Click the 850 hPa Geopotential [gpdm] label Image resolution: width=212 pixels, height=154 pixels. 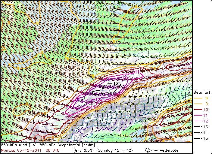pyautogui.click(x=67, y=145)
